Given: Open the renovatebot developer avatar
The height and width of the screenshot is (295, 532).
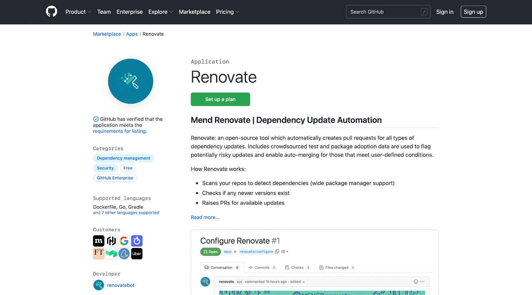Looking at the screenshot, I should [x=99, y=285].
